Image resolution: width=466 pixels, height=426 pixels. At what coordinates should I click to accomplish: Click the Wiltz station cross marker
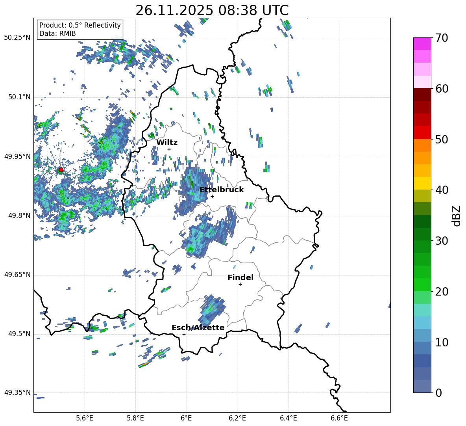[169, 149]
